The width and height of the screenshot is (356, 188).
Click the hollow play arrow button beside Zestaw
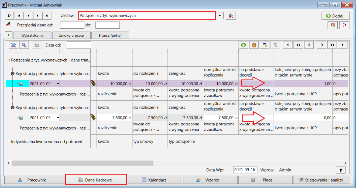point(9,16)
